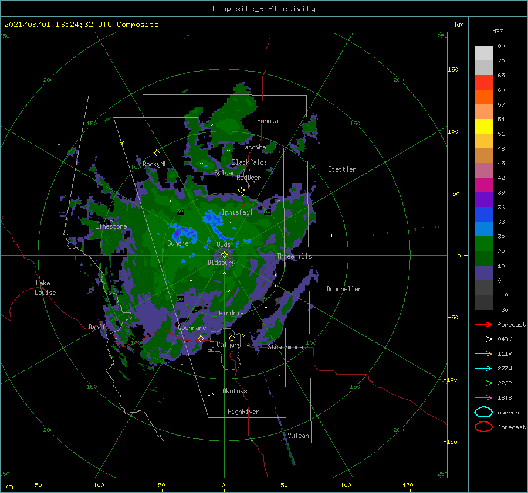The width and height of the screenshot is (528, 493).
Task: Click the Ponoka city label
Action: pos(268,121)
